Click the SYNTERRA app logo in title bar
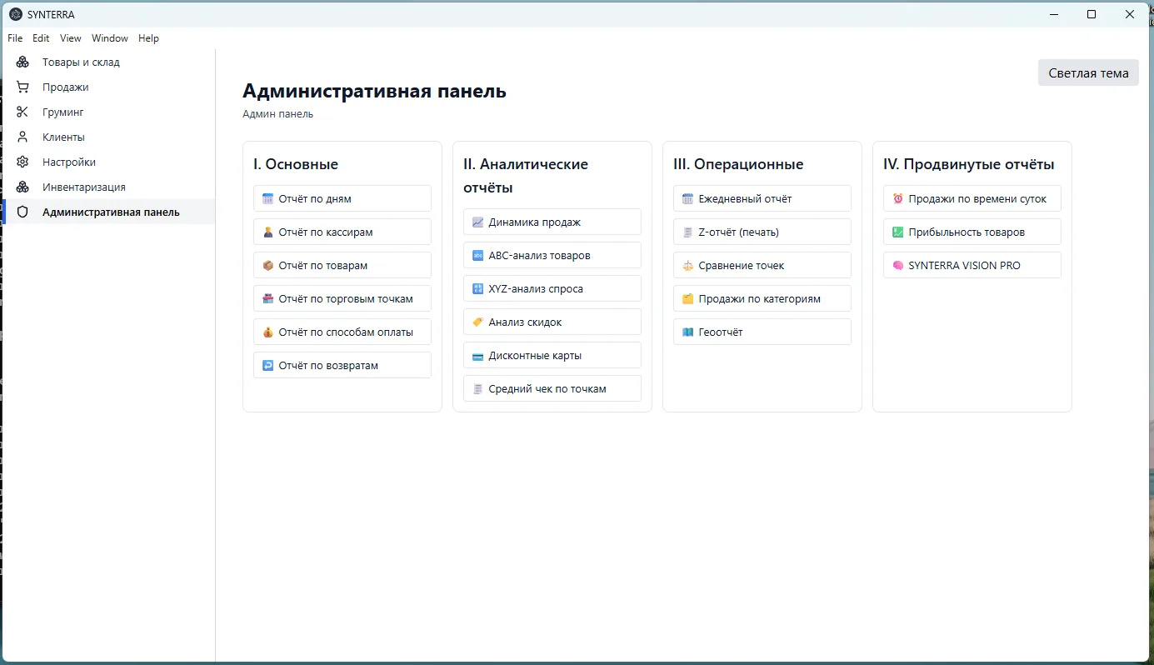This screenshot has width=1154, height=665. pyautogui.click(x=15, y=14)
